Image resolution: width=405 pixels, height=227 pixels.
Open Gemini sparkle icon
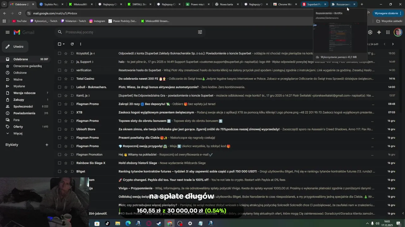379,32
